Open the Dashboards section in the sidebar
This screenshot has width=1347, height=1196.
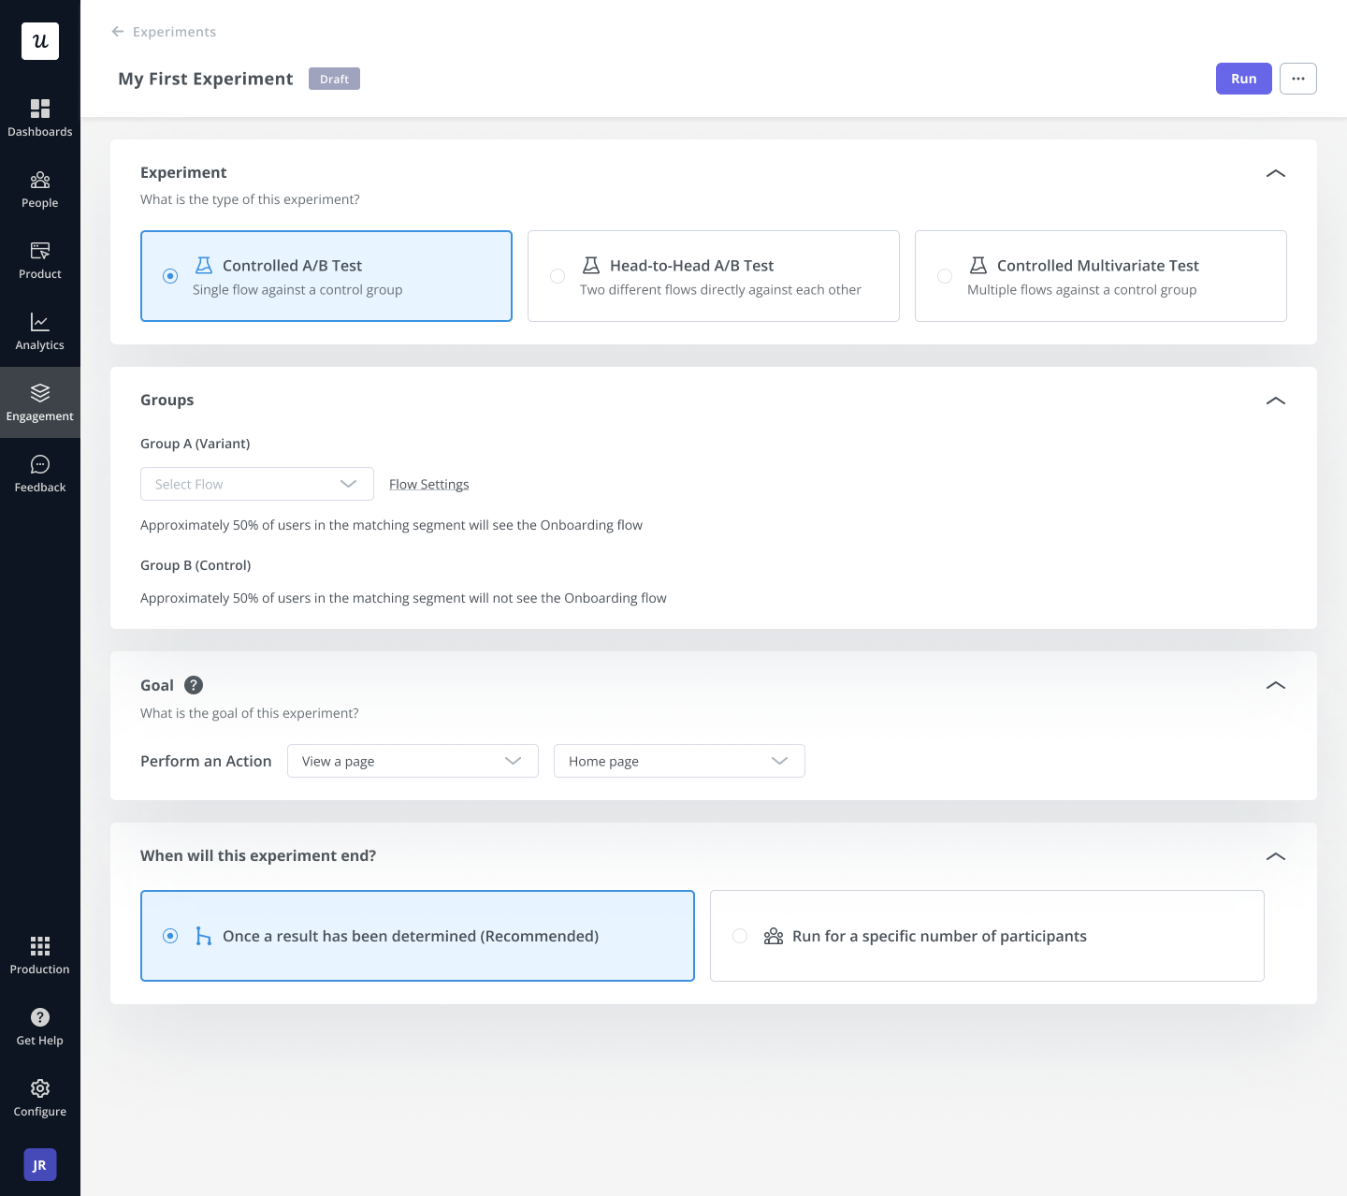pos(39,117)
